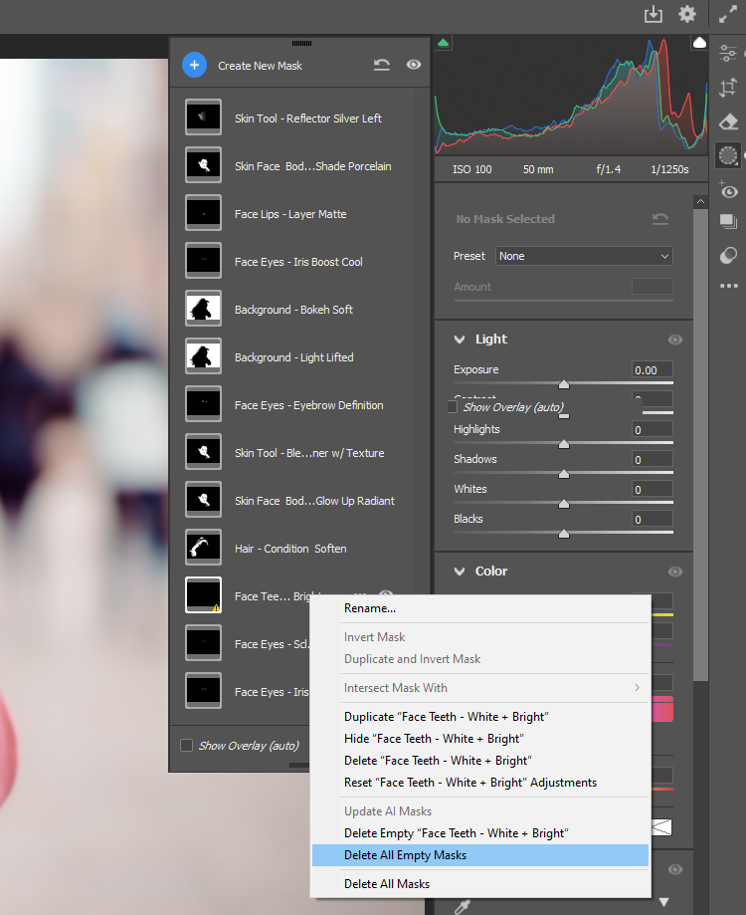Open preferences via the gear icon

pos(687,14)
